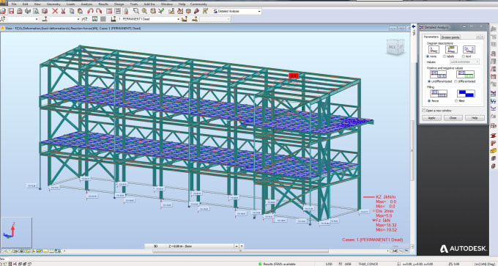Click the Close button in Detailed Analysis dialog

point(453,118)
